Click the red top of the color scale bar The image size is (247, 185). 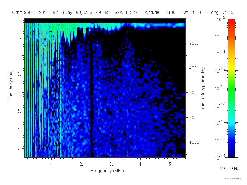click(231, 21)
